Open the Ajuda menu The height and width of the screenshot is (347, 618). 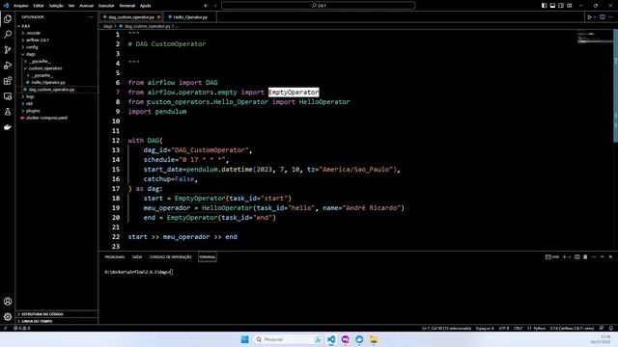(145, 6)
